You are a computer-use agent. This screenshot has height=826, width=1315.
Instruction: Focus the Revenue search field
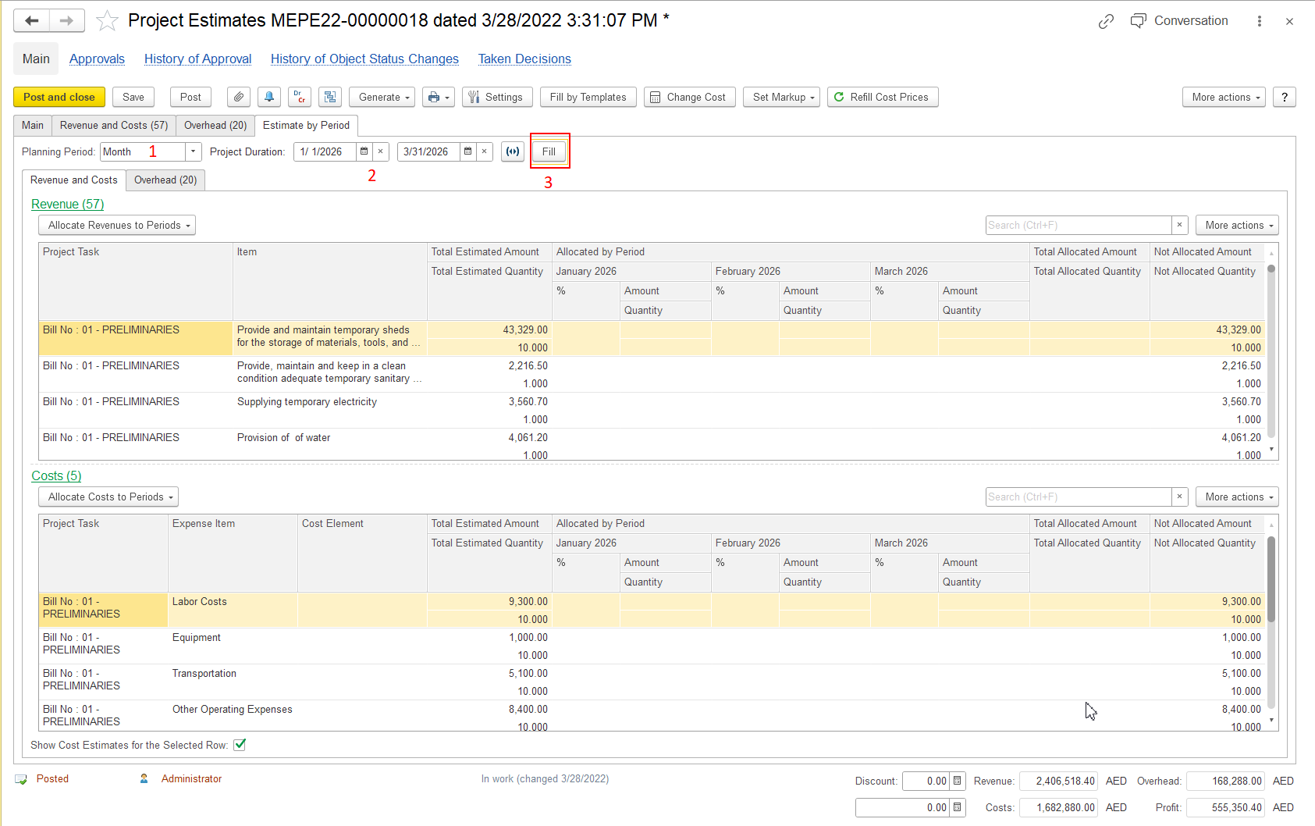coord(1079,225)
